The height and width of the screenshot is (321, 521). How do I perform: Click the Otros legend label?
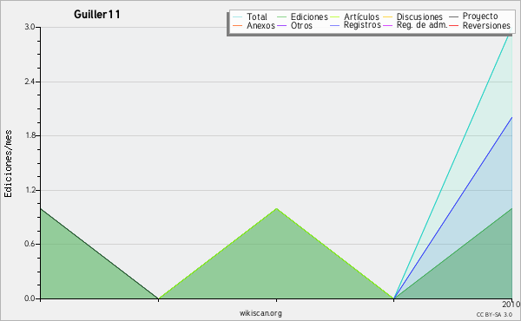pos(301,25)
